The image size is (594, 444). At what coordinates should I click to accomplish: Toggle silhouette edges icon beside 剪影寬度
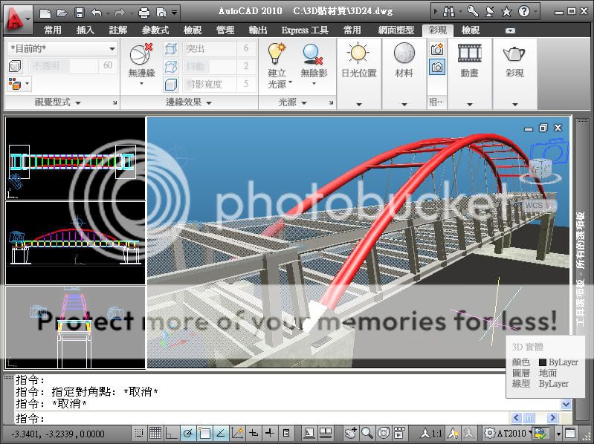pos(171,85)
